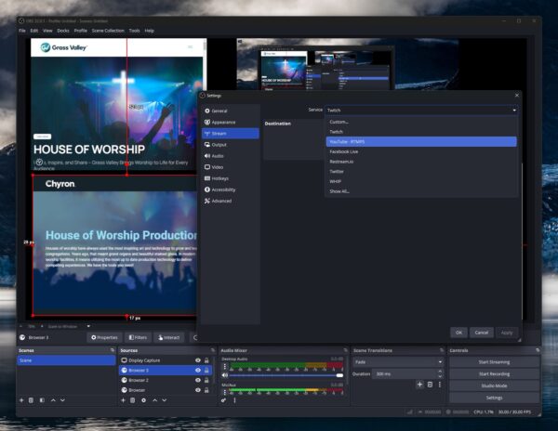Toggle lock on Browser 2 source
Image resolution: width=558 pixels, height=431 pixels.
click(x=206, y=380)
